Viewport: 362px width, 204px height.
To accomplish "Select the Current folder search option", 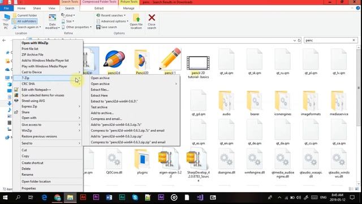I will 25,15.
